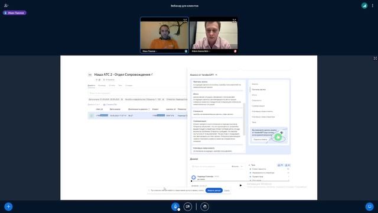This screenshot has width=378, height=213.
Task: Click the rate answers button in YandexGPT banner
Action: 260,140
